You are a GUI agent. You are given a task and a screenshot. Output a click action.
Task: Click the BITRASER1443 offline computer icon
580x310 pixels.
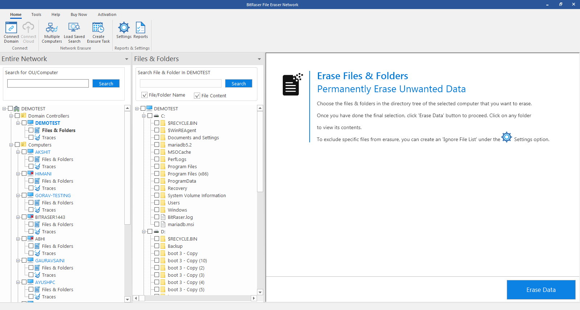pos(30,217)
